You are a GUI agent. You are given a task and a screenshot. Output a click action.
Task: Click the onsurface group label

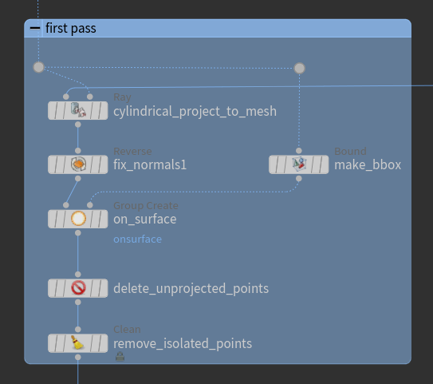point(137,240)
